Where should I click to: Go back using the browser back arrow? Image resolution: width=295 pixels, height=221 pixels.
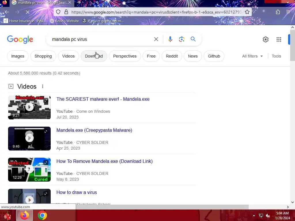pos(7,12)
